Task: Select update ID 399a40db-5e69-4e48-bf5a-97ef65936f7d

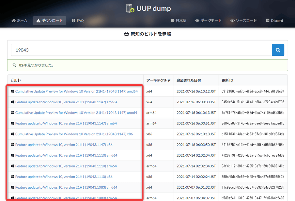Action: tap(253, 177)
